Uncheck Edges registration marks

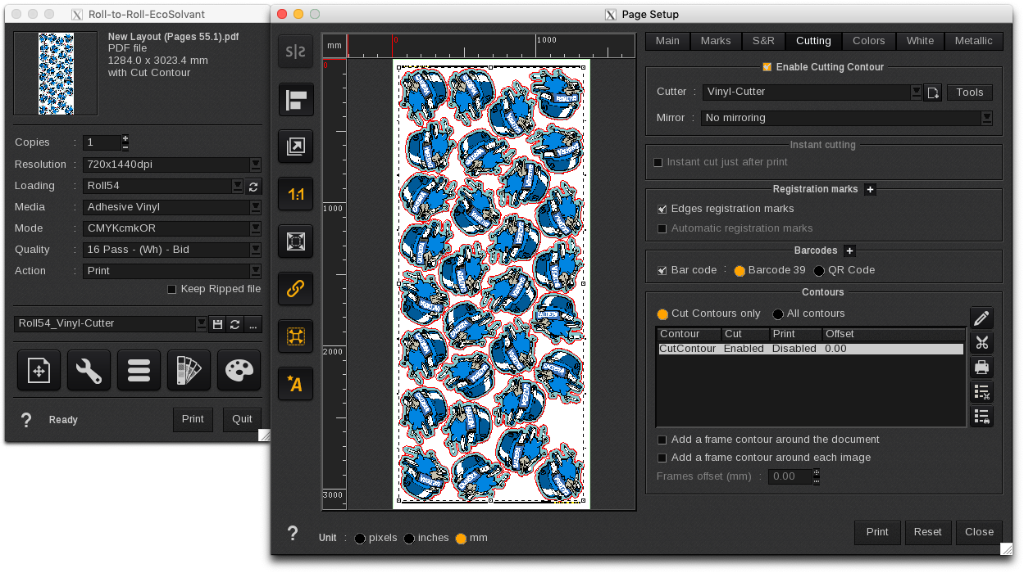[662, 209]
